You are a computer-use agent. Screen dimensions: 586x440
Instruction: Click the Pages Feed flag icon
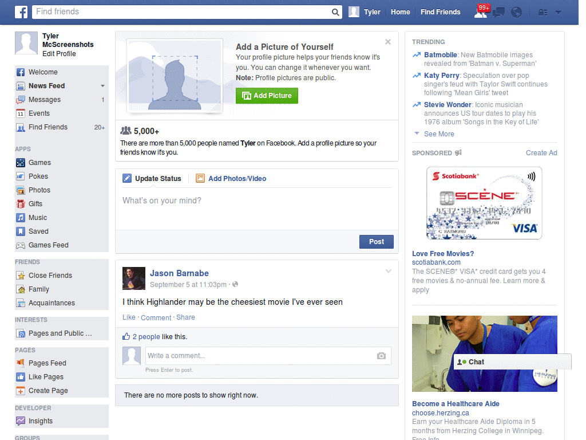pos(21,363)
